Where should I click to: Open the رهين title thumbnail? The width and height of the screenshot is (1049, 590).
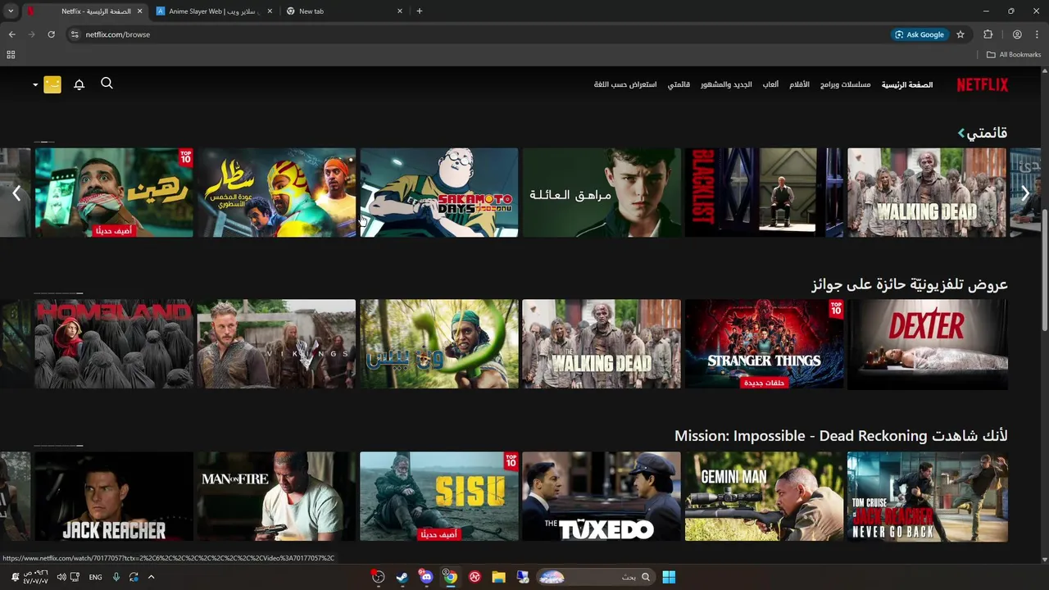tap(114, 193)
